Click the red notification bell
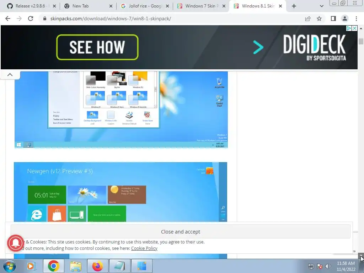 pyautogui.click(x=16, y=243)
